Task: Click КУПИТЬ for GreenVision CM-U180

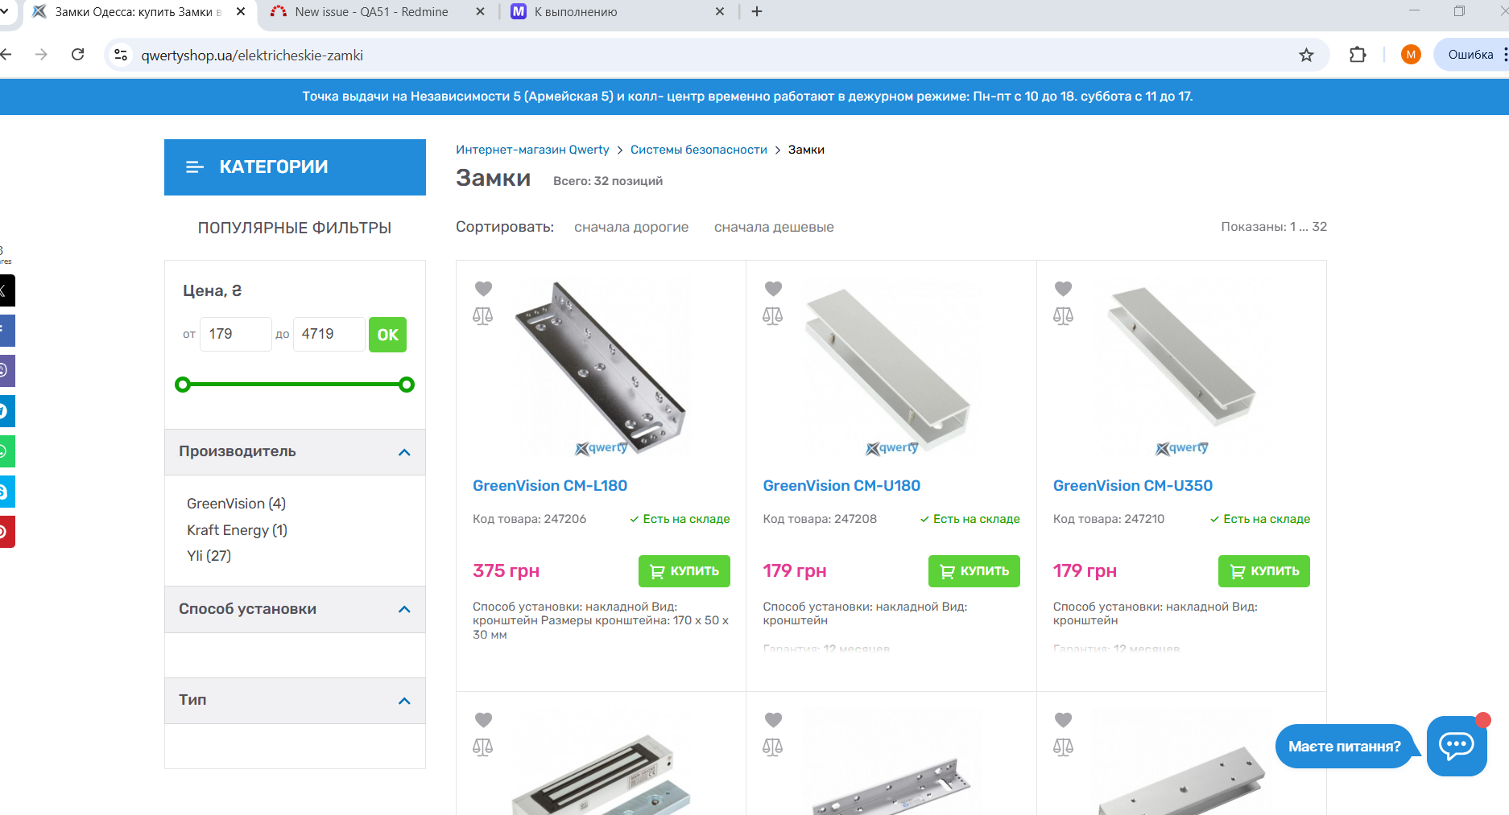Action: pyautogui.click(x=974, y=571)
